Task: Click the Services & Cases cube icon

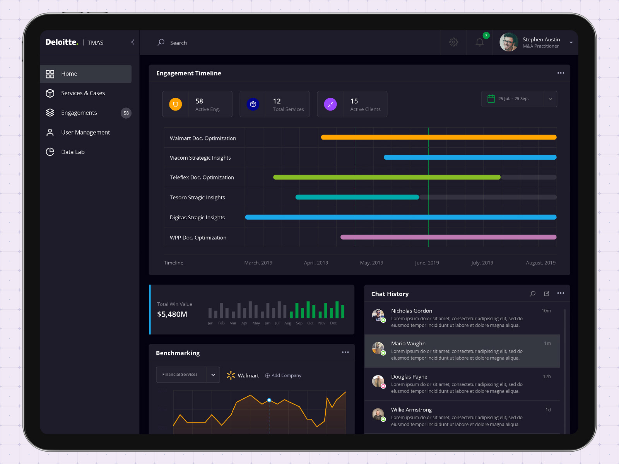Action: point(50,93)
